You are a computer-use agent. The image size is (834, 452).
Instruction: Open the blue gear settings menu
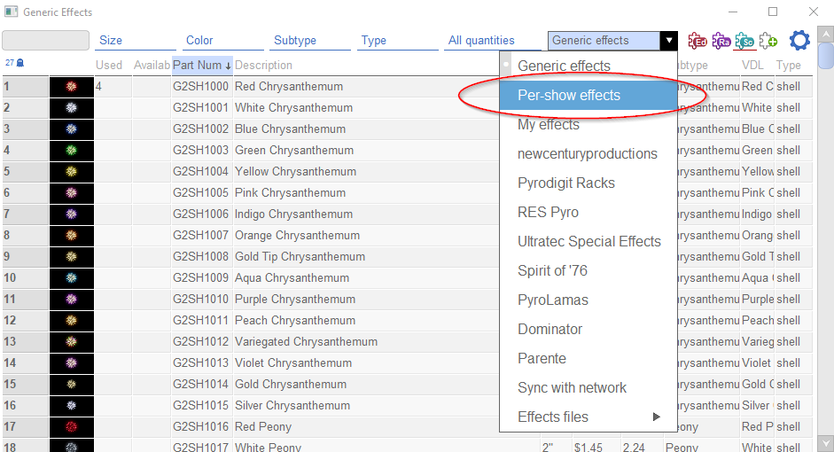[799, 41]
